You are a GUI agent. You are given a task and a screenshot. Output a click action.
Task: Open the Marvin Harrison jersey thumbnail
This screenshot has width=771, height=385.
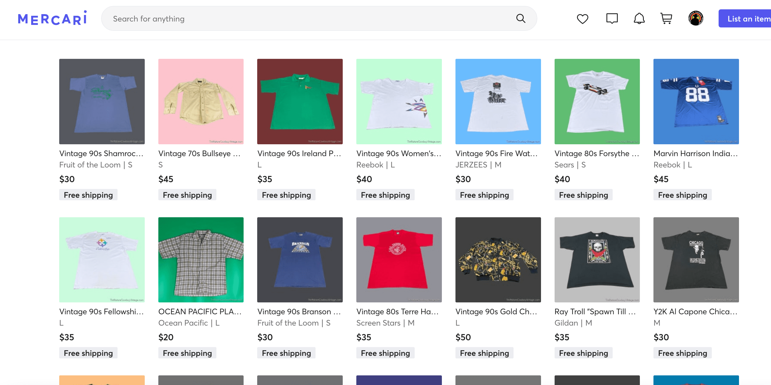[x=696, y=101]
